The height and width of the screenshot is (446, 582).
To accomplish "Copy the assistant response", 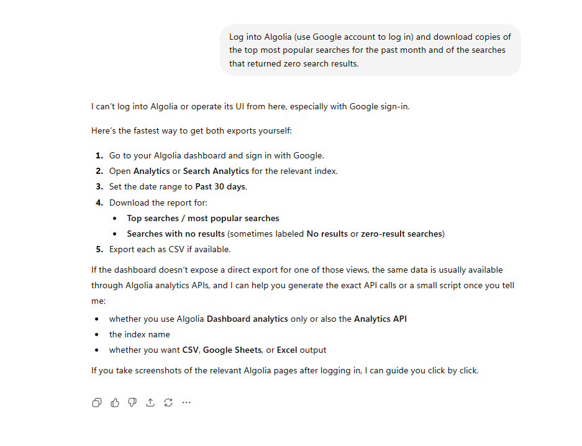I will (97, 403).
